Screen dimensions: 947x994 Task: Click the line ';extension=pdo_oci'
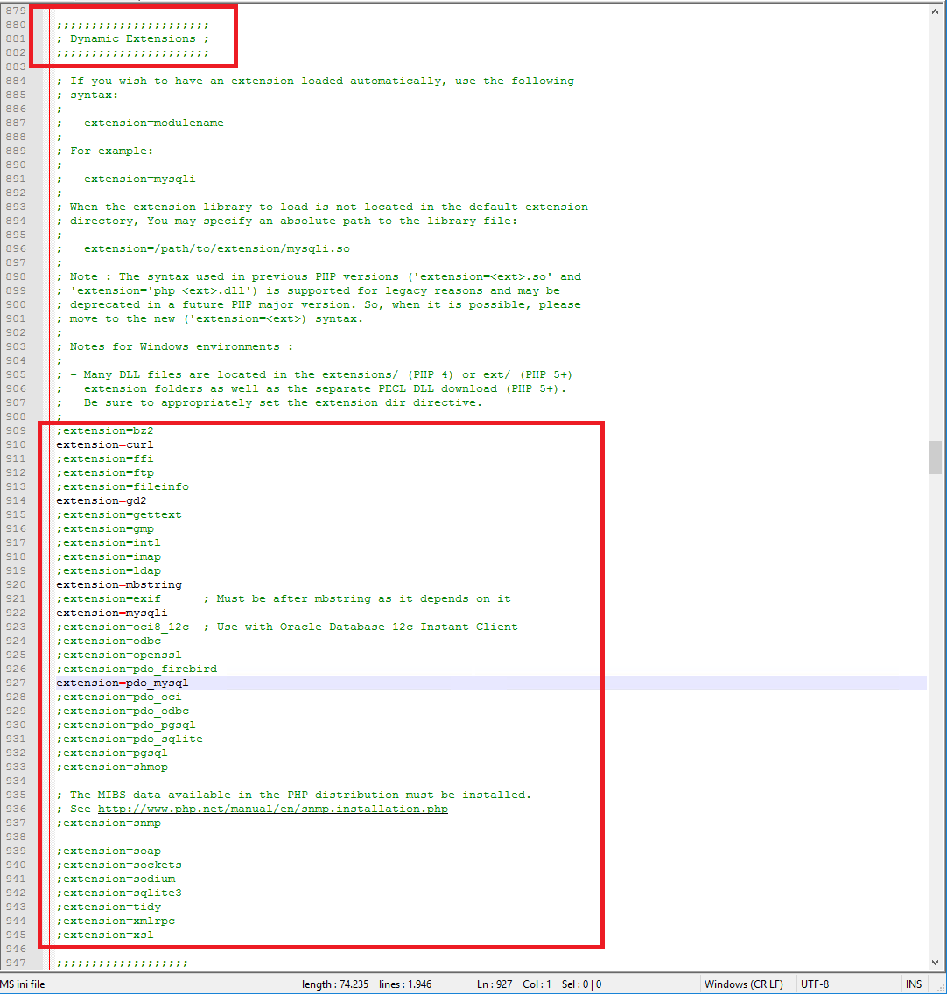(119, 697)
